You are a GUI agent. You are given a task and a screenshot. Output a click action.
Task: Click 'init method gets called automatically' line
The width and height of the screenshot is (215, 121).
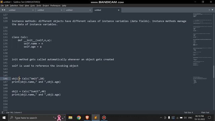point(63,59)
